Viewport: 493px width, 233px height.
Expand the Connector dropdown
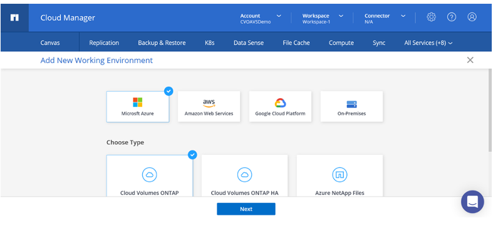click(x=385, y=18)
